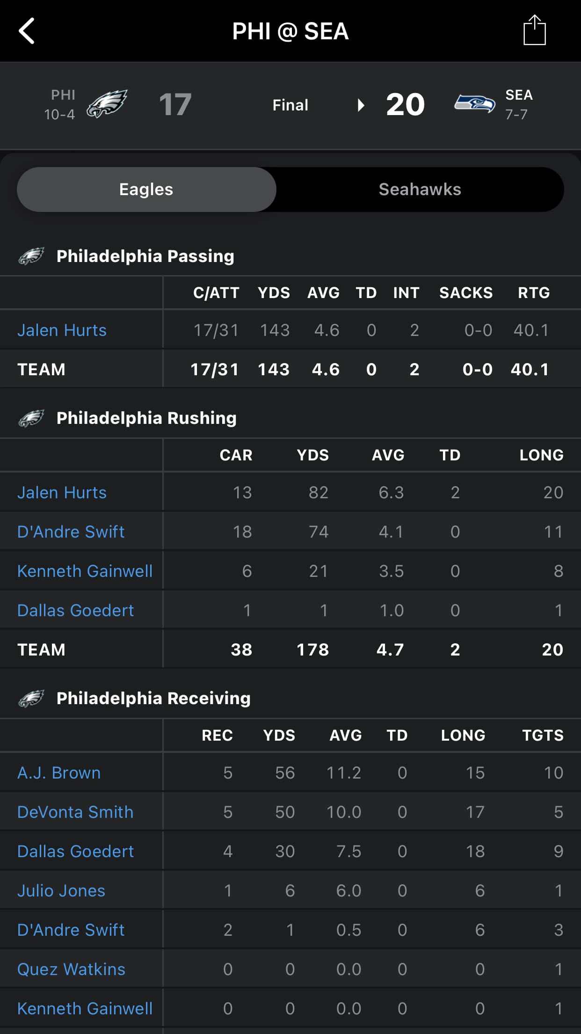This screenshot has width=581, height=1034.
Task: Tap the PHI @ SEA header title
Action: (x=290, y=31)
